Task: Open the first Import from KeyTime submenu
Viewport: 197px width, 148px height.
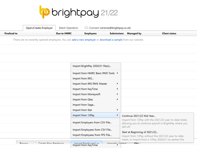Action: 96,89
